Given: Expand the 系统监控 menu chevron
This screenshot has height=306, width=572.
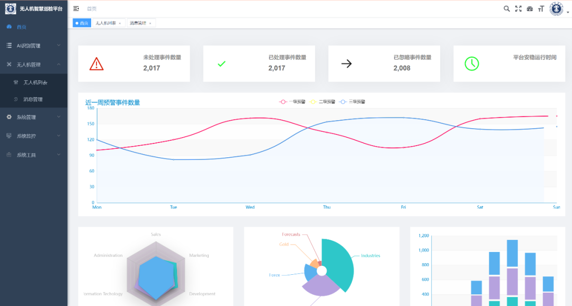Looking at the screenshot, I should (59, 136).
